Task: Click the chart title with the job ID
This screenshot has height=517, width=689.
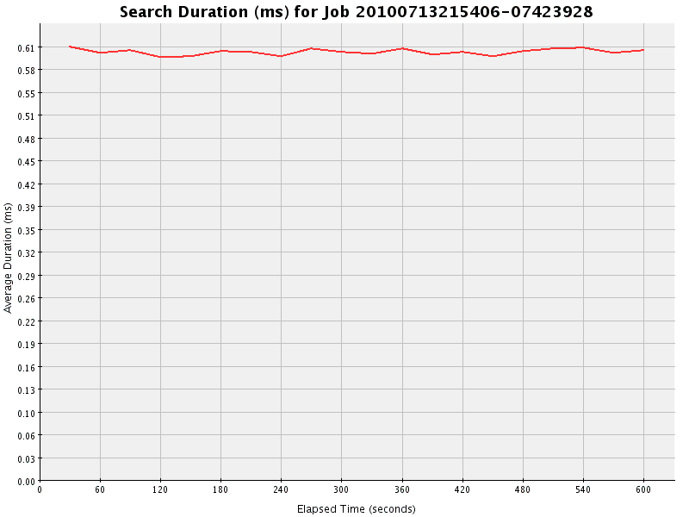Action: 356,12
